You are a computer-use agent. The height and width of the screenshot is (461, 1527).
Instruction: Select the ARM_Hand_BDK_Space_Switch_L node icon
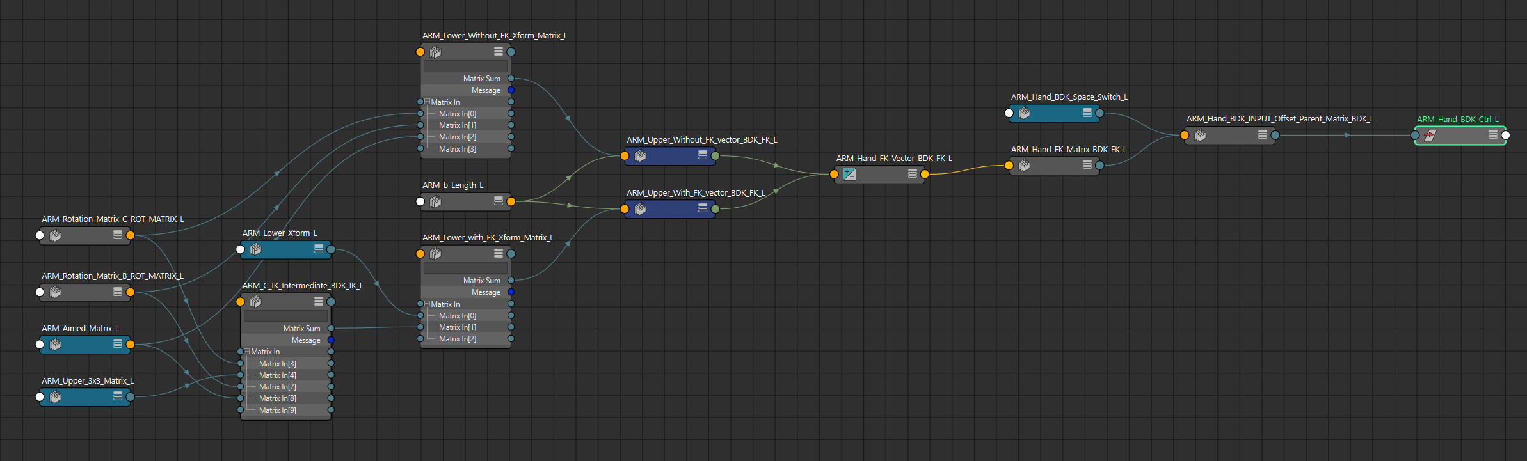1024,113
